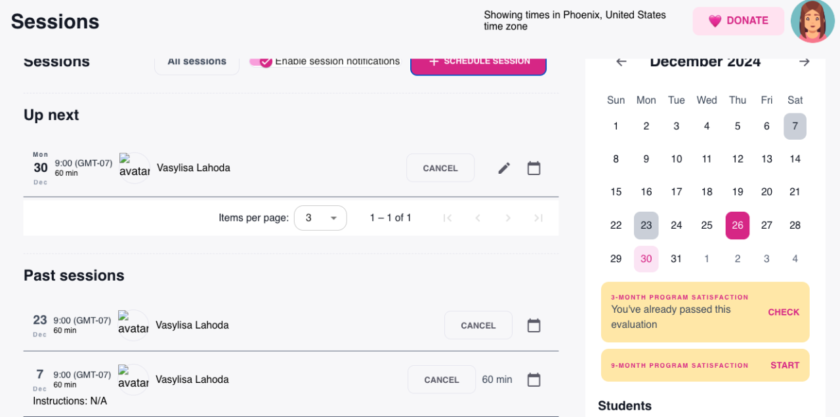Open calendar icon for the Dec 30 session
The width and height of the screenshot is (840, 417).
[x=534, y=169]
